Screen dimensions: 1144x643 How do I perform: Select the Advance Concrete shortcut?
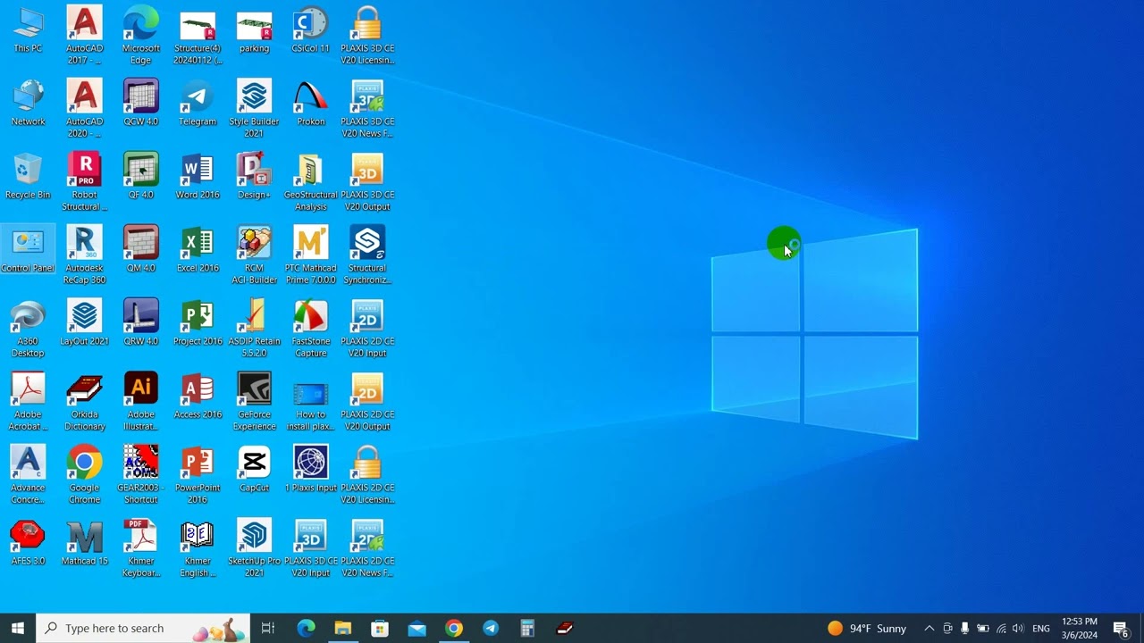pyautogui.click(x=28, y=475)
